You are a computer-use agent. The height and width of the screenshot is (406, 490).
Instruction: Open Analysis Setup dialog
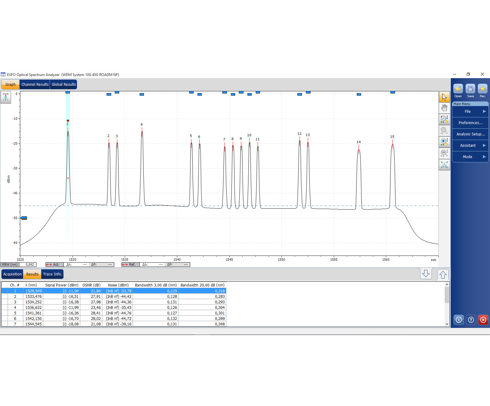click(470, 134)
